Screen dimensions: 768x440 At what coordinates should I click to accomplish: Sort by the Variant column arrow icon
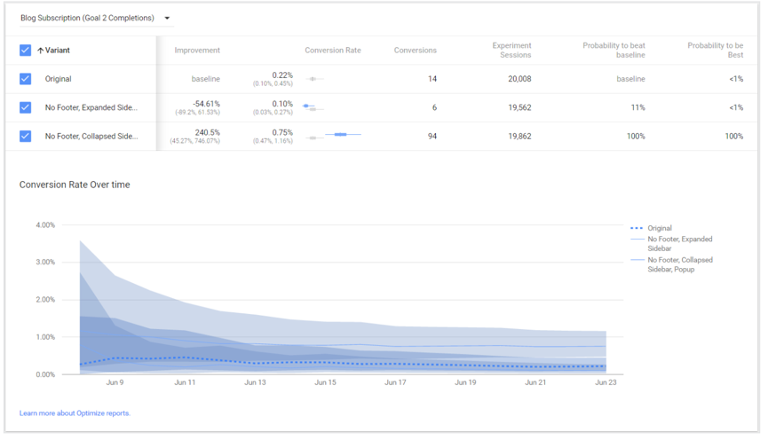point(41,51)
